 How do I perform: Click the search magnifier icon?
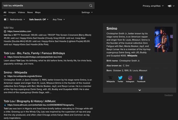[91, 6]
